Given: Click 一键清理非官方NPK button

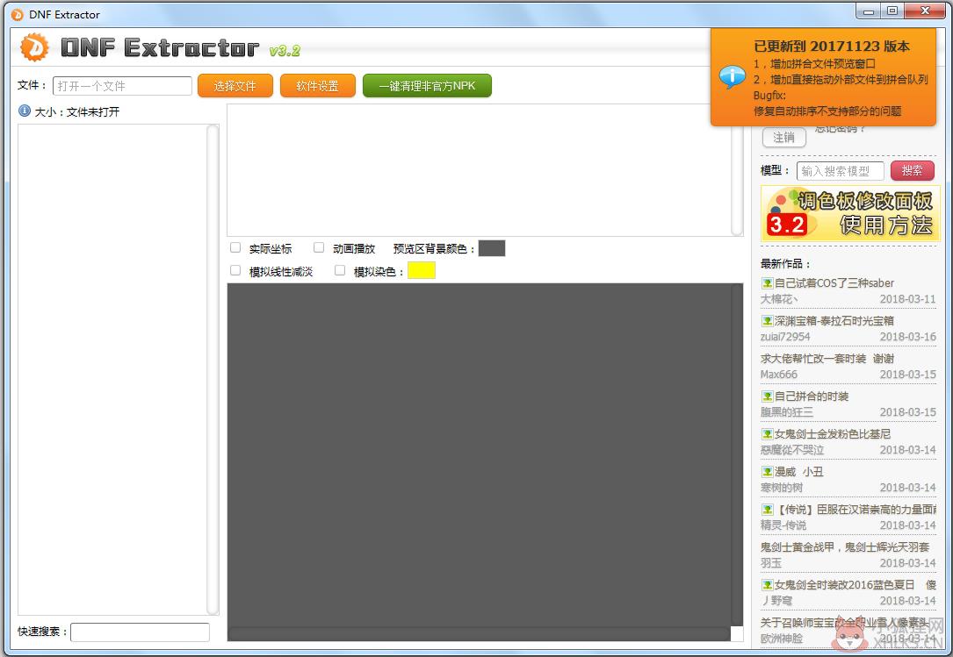Looking at the screenshot, I should 427,86.
